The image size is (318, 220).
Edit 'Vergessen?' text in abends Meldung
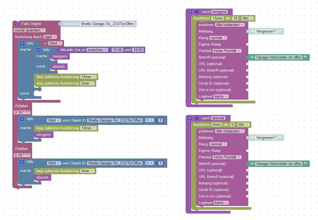click(x=266, y=138)
